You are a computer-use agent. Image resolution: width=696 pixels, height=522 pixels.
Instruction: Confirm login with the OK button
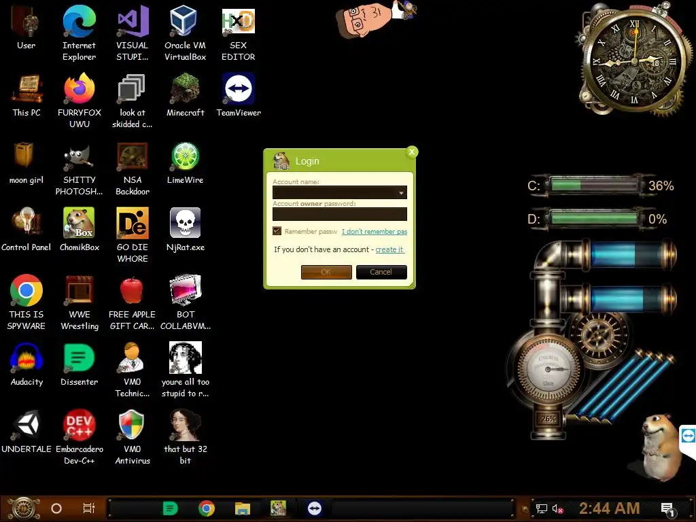coord(326,272)
